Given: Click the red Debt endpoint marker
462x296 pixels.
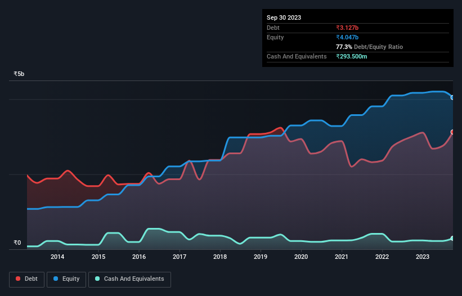Looking at the screenshot, I should pyautogui.click(x=452, y=132).
